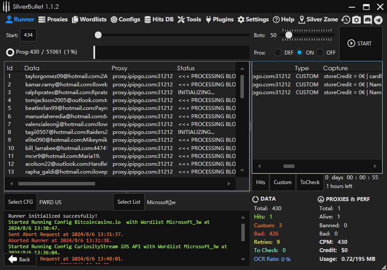Click the Bots count slider handle
387x270 pixels.
click(288, 35)
